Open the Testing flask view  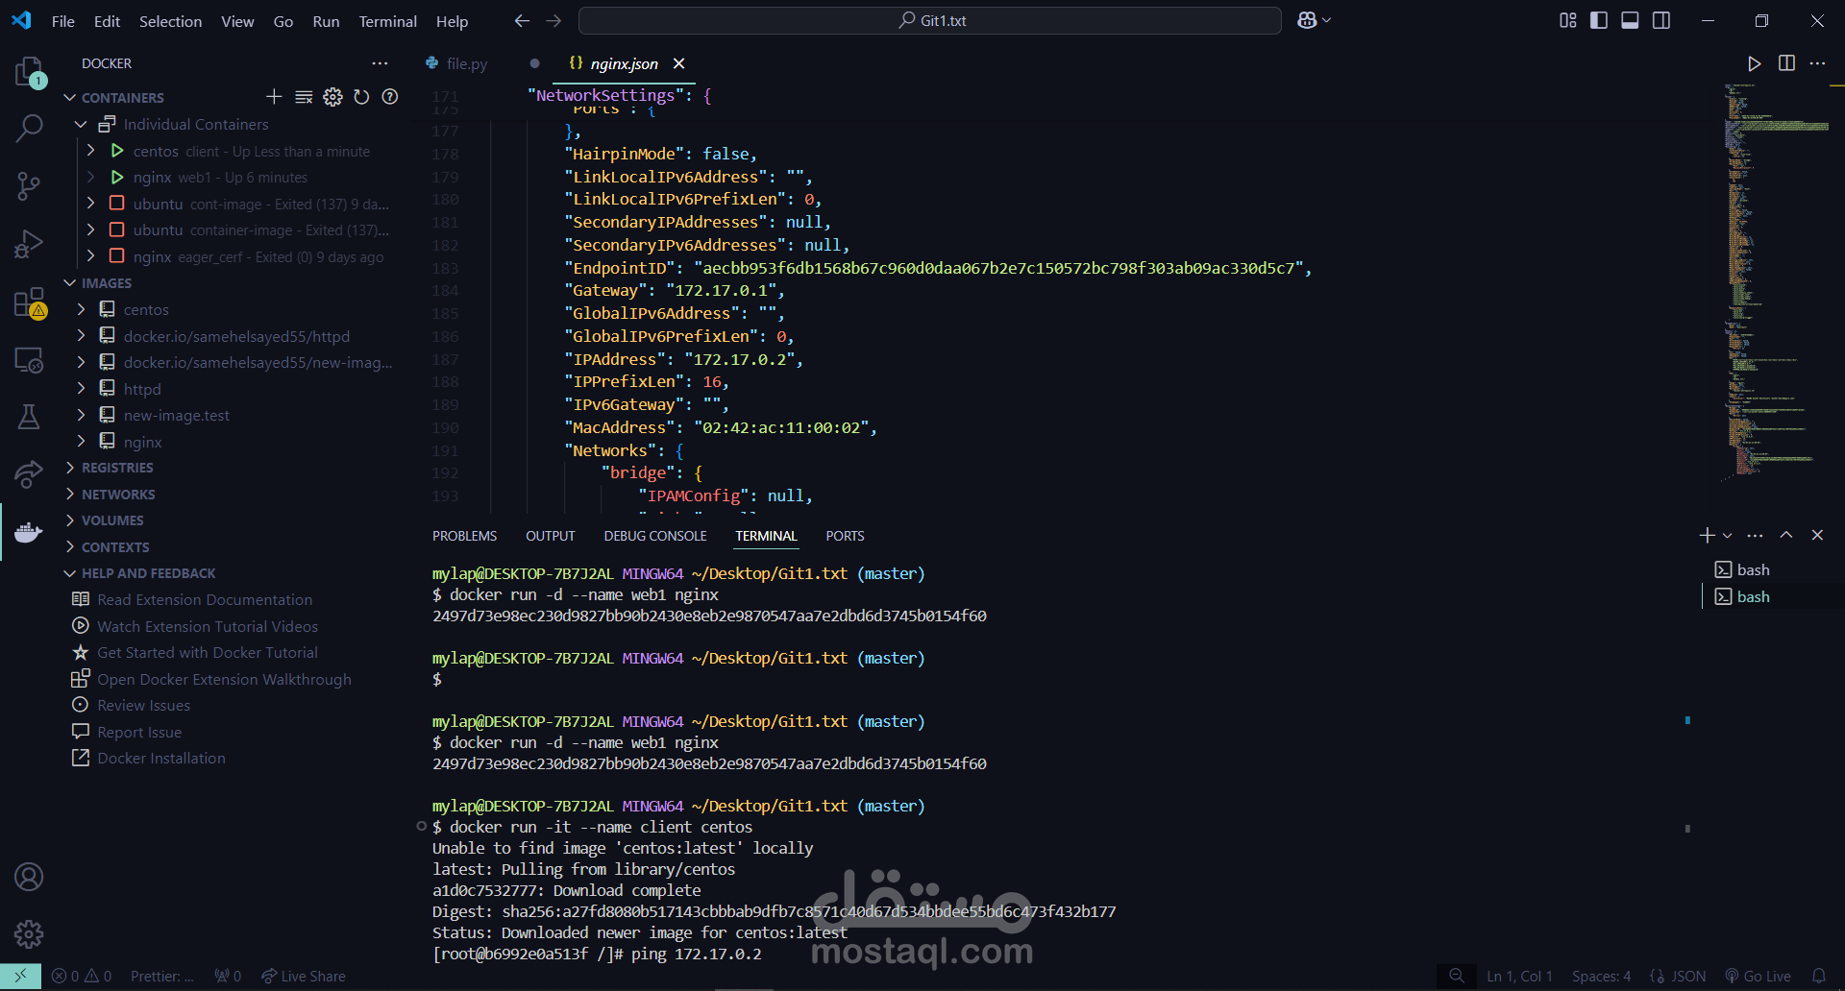[29, 417]
